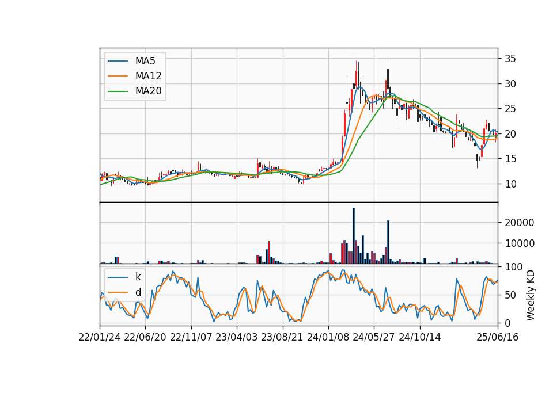Click the tallest volume bar above 20000
This screenshot has height=397, width=553.
(x=354, y=236)
